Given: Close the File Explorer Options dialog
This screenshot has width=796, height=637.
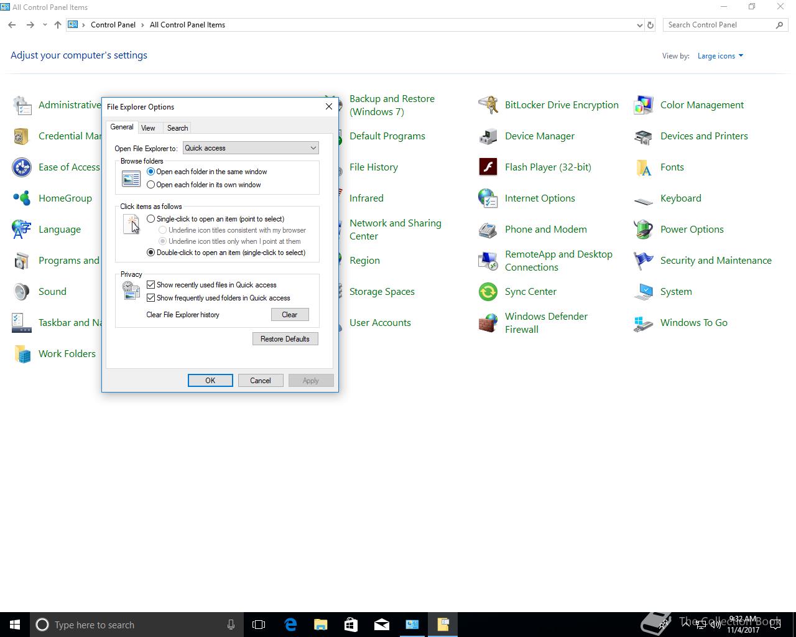Looking at the screenshot, I should pyautogui.click(x=329, y=106).
